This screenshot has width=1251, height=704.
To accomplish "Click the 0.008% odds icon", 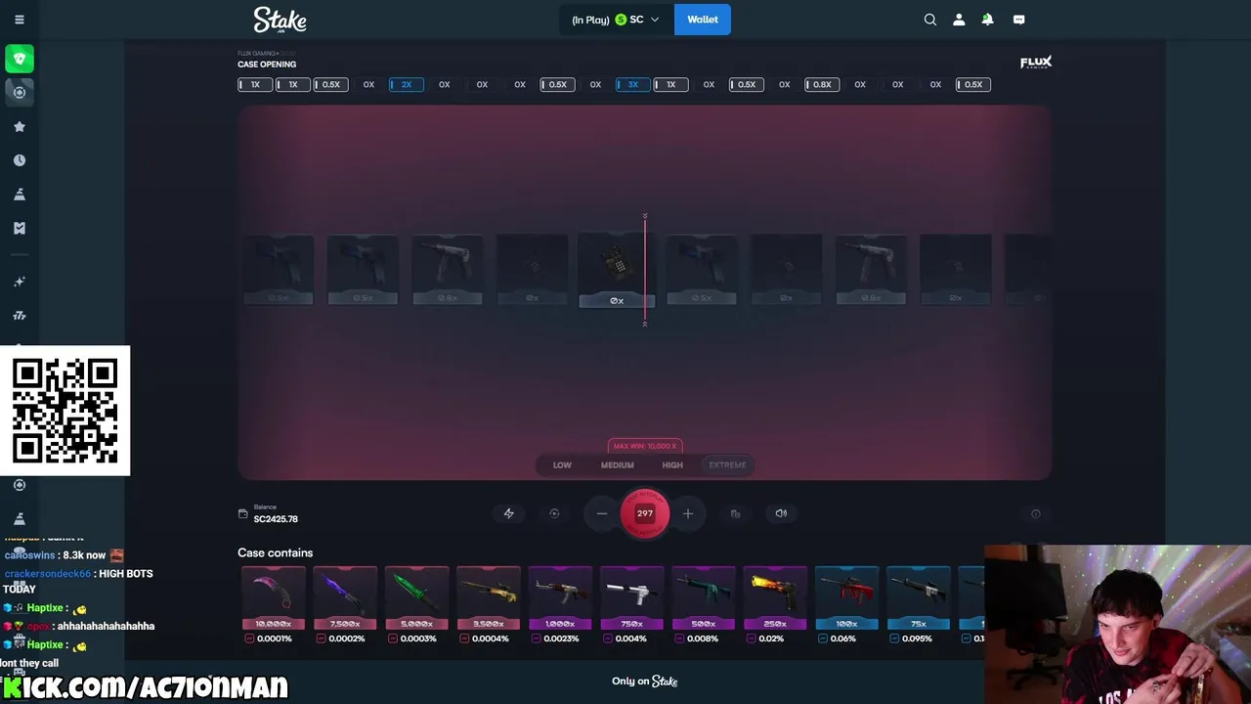I will pyautogui.click(x=679, y=638).
